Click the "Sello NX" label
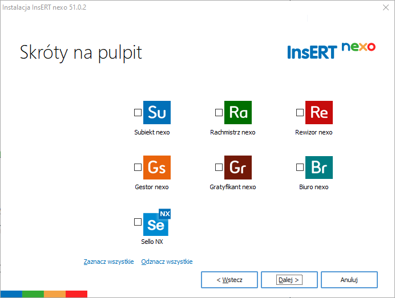Viewport: 395px width, 298px height. click(152, 242)
